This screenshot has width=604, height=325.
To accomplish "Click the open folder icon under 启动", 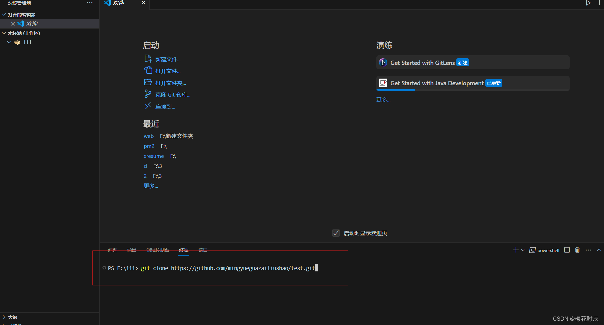I will pos(148,82).
